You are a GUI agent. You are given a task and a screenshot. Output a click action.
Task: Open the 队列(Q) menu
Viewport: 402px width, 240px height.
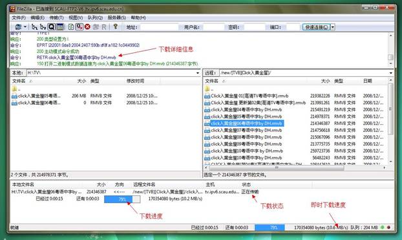click(95, 17)
